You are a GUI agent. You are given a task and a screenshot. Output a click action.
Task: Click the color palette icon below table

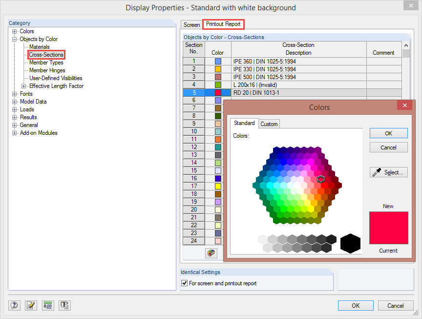coord(211,253)
